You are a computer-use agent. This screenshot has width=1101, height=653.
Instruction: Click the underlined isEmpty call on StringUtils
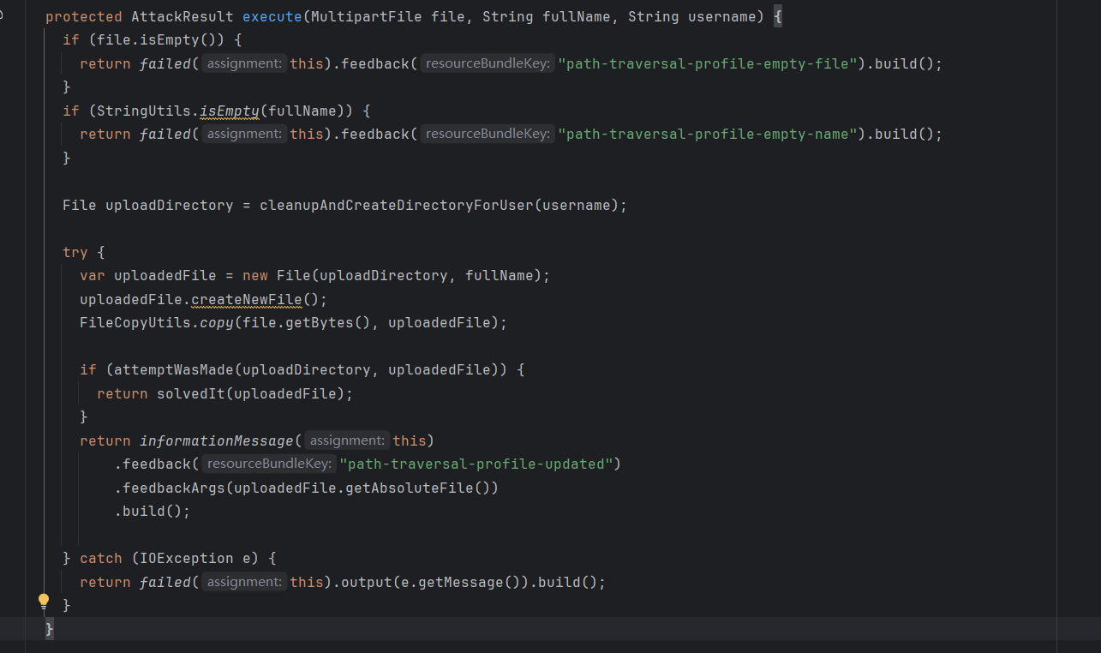[x=229, y=111]
